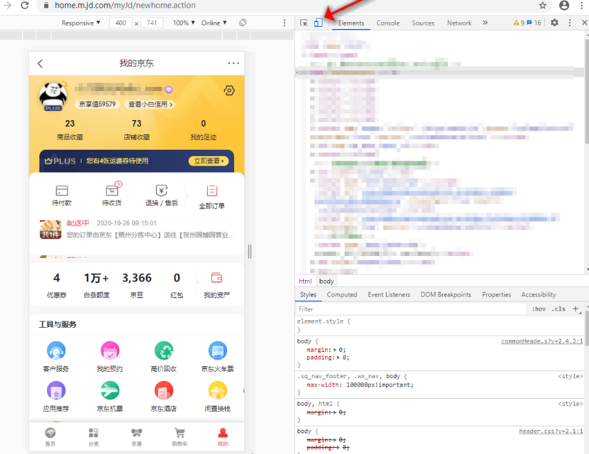The width and height of the screenshot is (589, 454).
Task: Toggle the device toolbar icon in DevTools
Action: [x=318, y=23]
